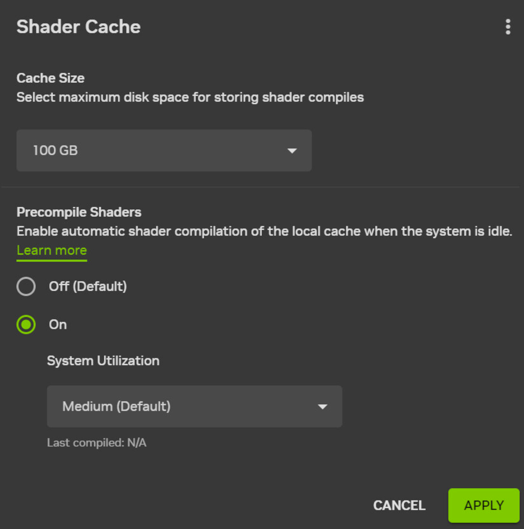Screen dimensions: 524x529
Task: Click the Cache Size heading
Action: (x=50, y=78)
